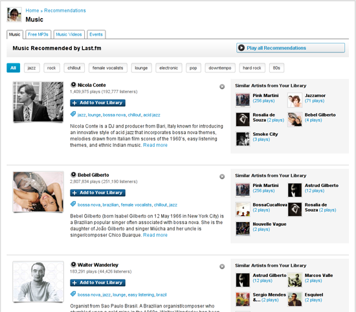Open acid jazz tag under Nicola Conte
This screenshot has height=312, width=356.
click(x=151, y=115)
